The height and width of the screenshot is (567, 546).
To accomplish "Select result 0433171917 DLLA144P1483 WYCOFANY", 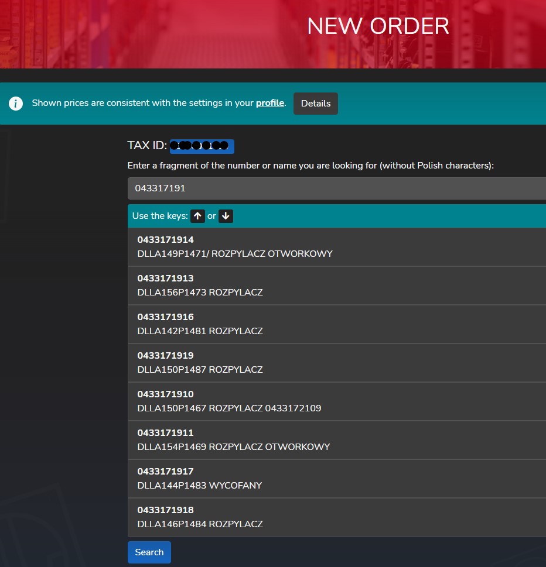I will point(337,479).
